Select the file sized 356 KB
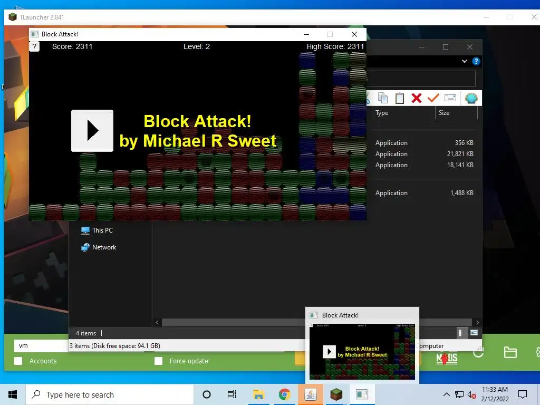This screenshot has width=540, height=405. click(x=425, y=142)
